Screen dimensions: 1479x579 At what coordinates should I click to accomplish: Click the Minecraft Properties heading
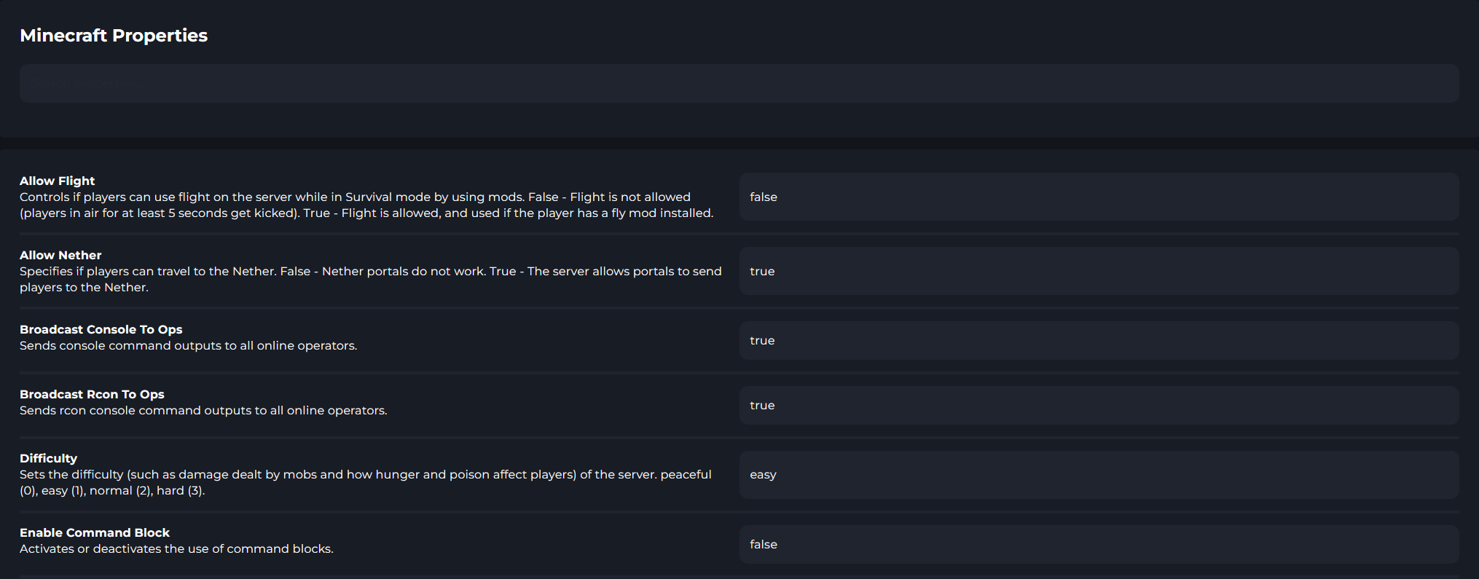(114, 36)
